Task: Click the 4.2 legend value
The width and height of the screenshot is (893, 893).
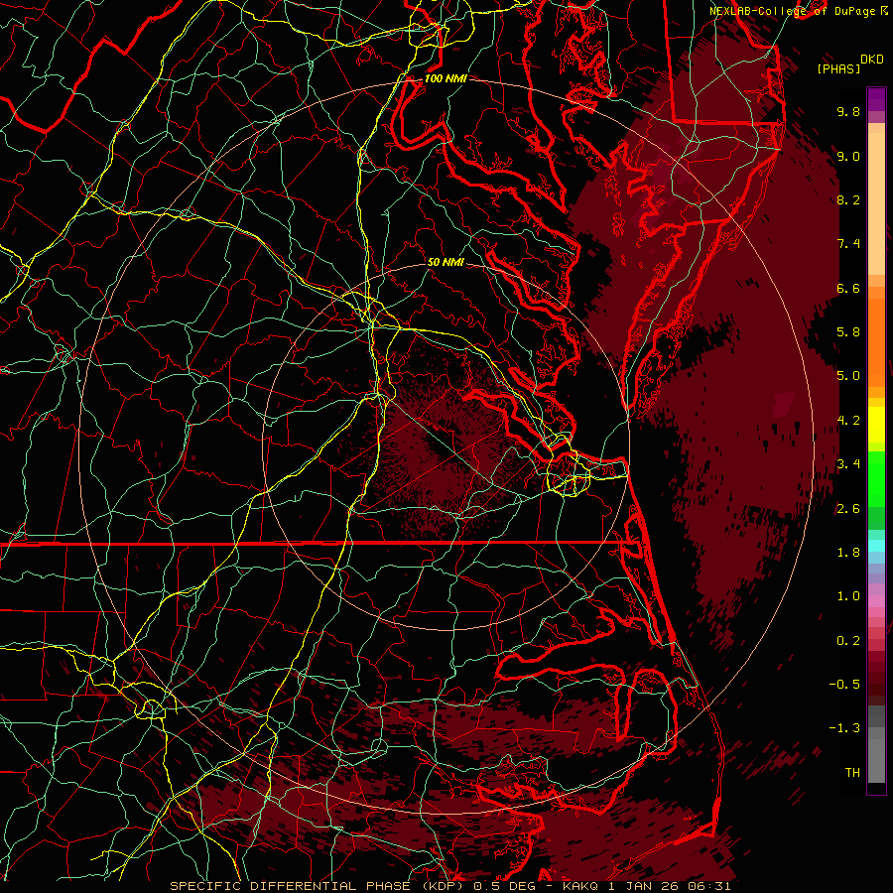Action: click(x=848, y=421)
